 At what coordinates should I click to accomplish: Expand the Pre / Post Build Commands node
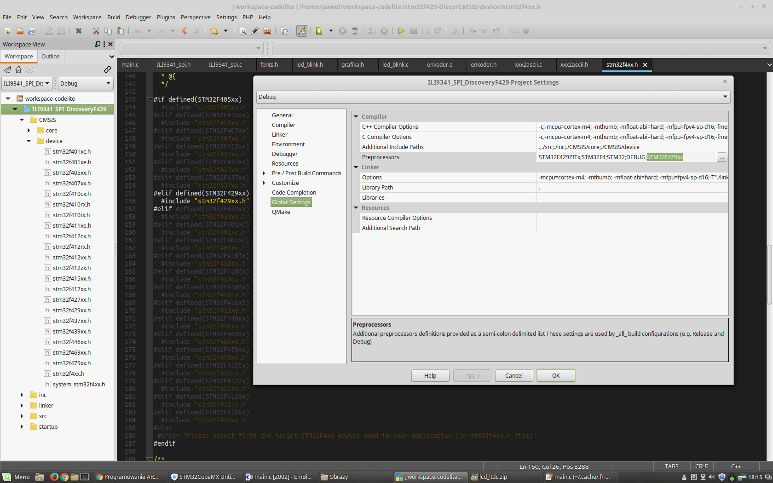(x=264, y=173)
